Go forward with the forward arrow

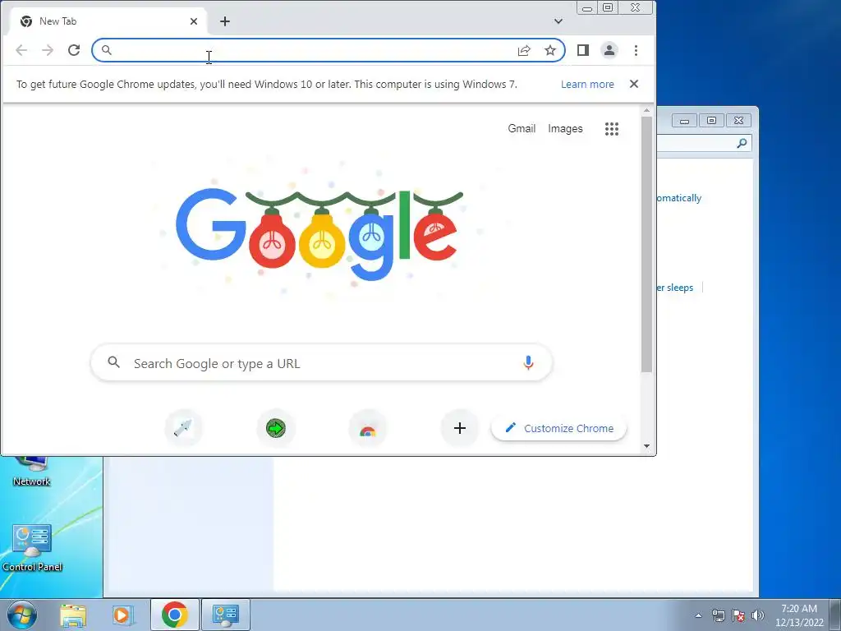(48, 50)
